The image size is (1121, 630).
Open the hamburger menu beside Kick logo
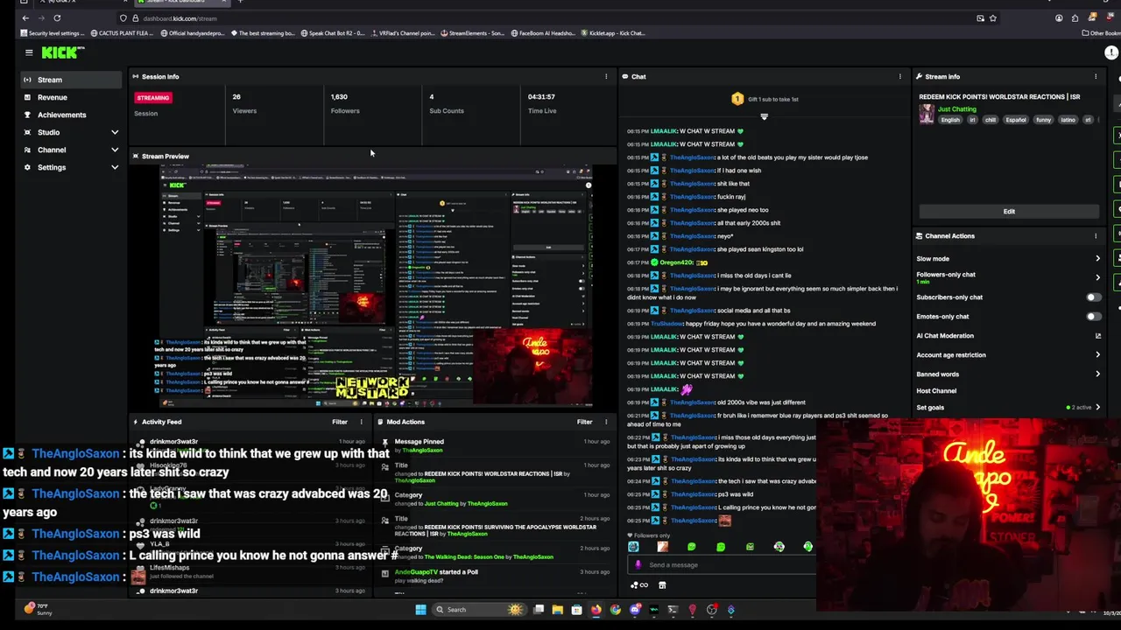tap(29, 52)
